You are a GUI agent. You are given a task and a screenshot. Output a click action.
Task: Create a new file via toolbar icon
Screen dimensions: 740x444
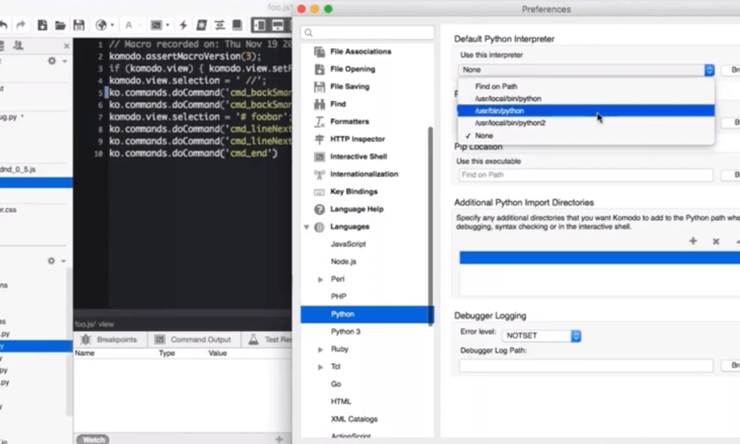click(x=42, y=25)
